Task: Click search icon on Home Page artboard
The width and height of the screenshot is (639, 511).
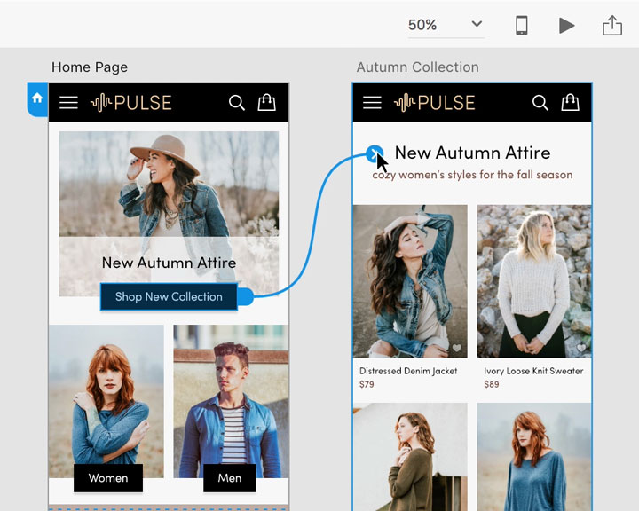Action: click(x=236, y=103)
